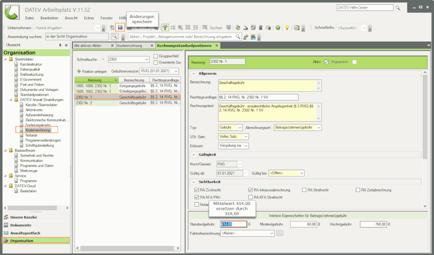Click the green refresh arrows icon

point(238,27)
